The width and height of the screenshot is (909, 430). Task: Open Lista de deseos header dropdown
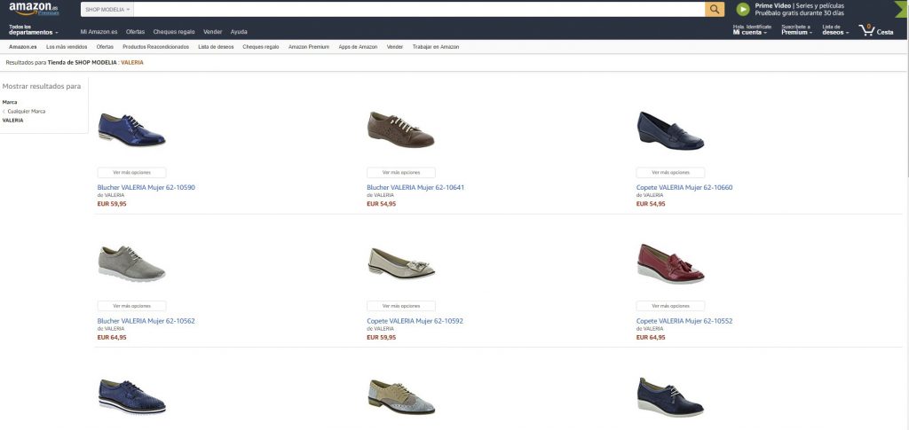[835, 29]
